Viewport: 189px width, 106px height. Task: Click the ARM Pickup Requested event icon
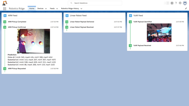pos(5,69)
